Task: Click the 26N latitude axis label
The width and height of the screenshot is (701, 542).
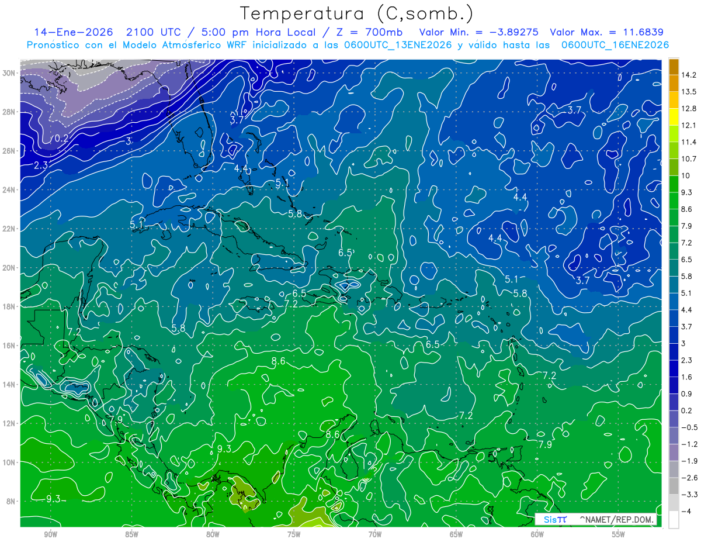Action: coord(9,151)
